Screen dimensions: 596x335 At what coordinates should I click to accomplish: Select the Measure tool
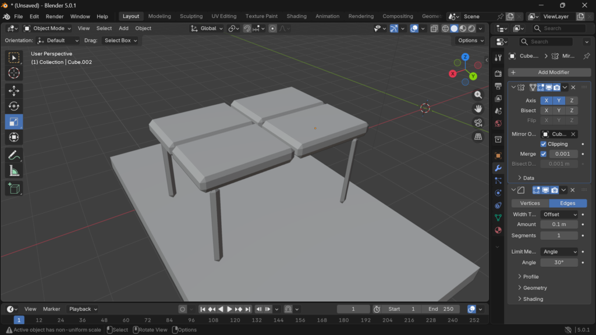coord(13,171)
